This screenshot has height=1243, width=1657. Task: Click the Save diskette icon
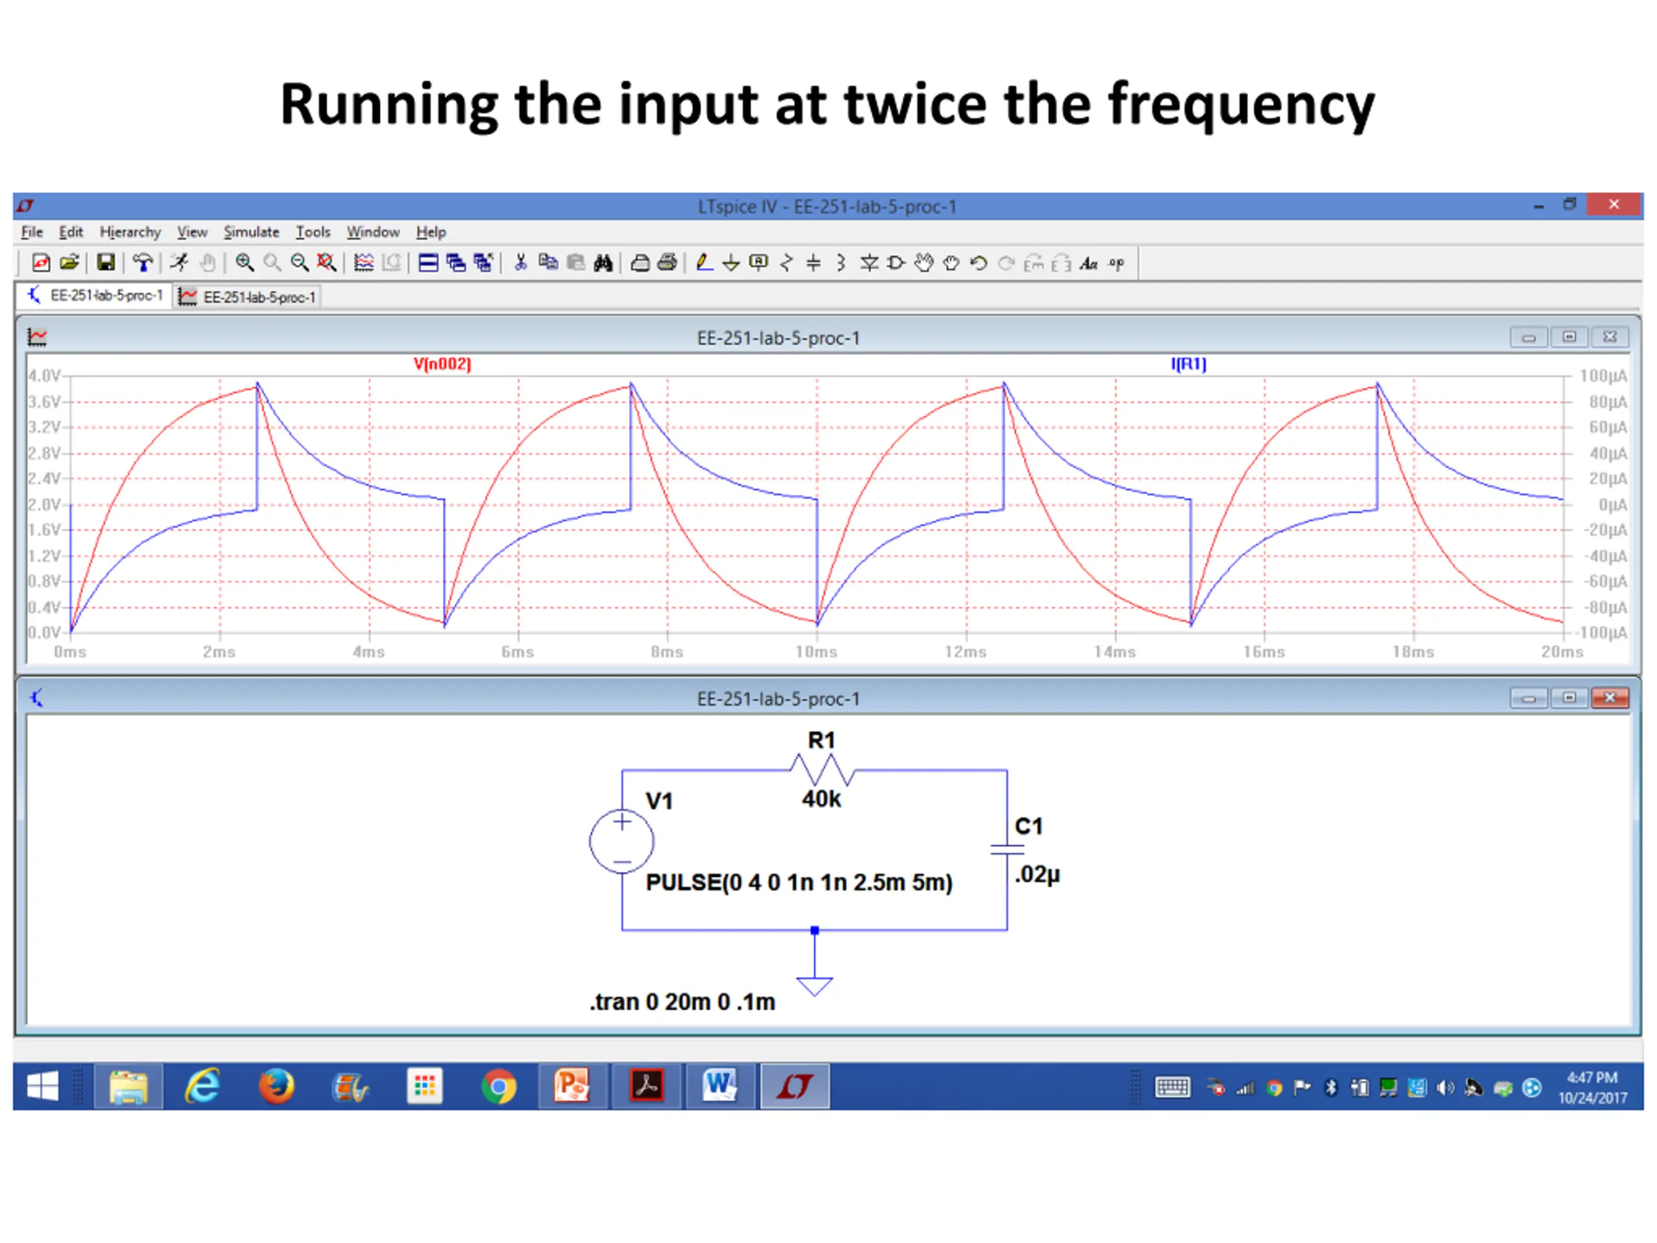pyautogui.click(x=106, y=263)
